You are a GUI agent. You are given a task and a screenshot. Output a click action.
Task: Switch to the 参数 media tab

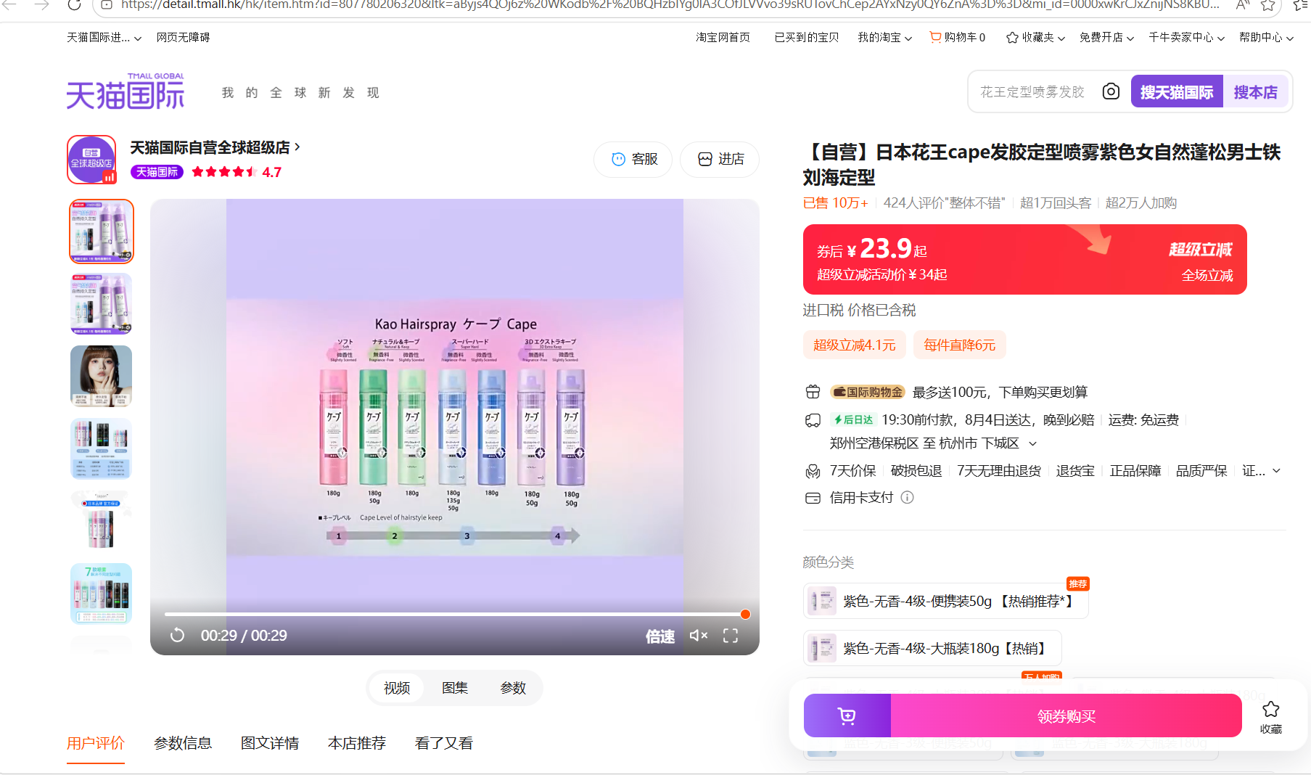(513, 688)
